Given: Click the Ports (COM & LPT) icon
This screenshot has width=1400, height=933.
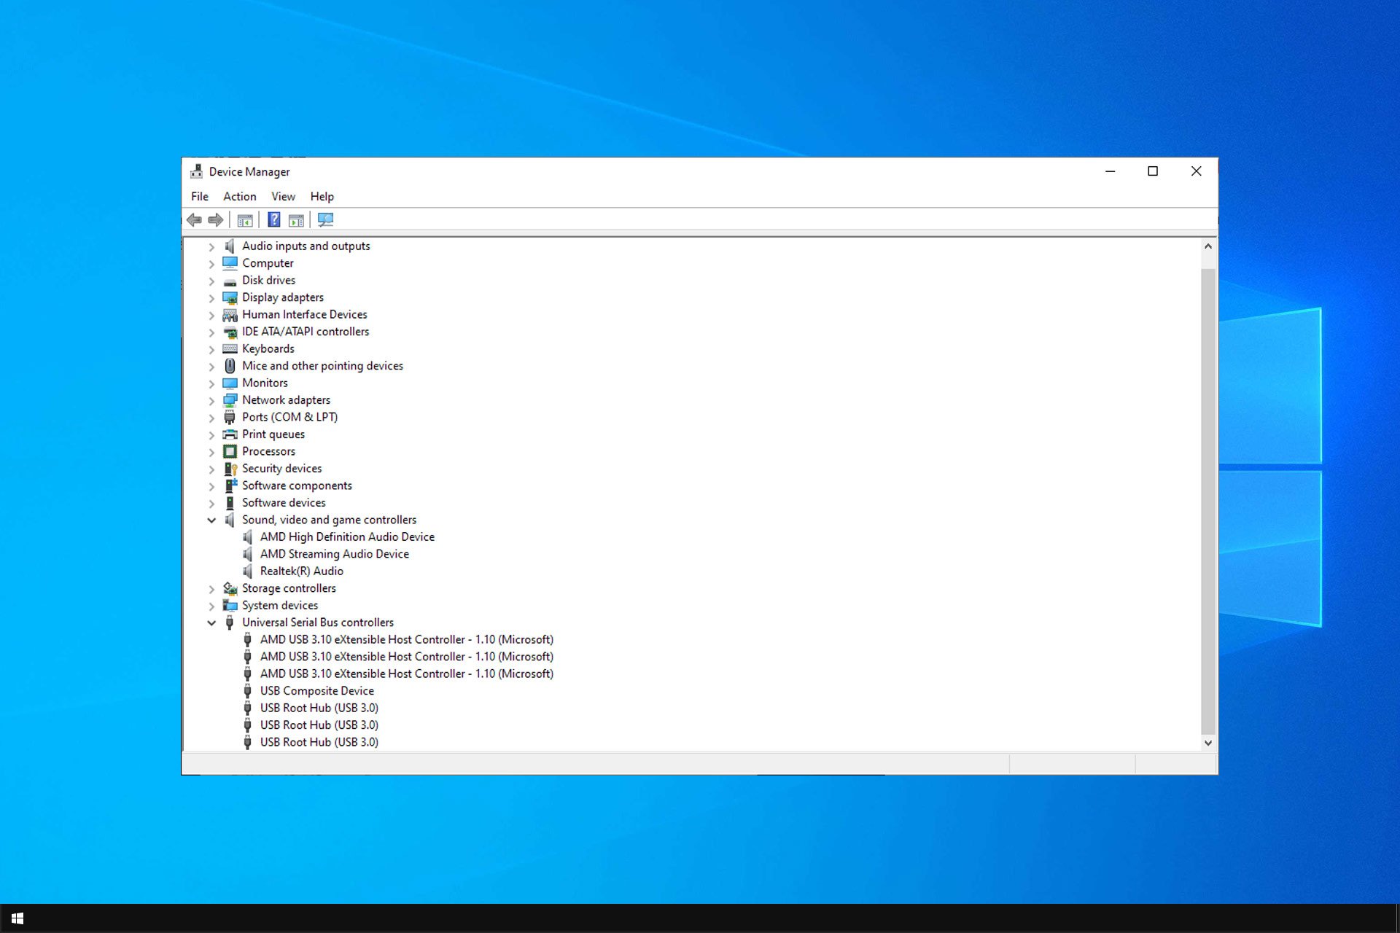Looking at the screenshot, I should pos(230,417).
